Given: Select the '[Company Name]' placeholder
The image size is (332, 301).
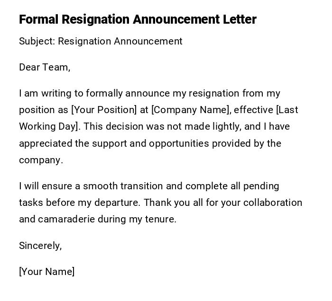Looking at the screenshot, I should click(191, 110).
